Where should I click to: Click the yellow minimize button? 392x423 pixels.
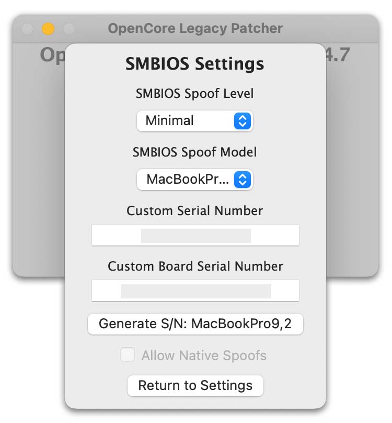(x=48, y=29)
